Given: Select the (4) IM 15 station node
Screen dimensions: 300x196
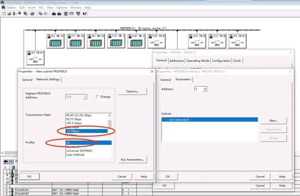Looking at the screenshot, I should point(55,41).
